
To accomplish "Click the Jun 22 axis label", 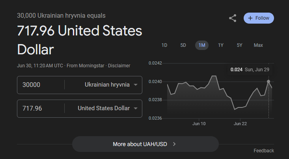I will 240,124.
